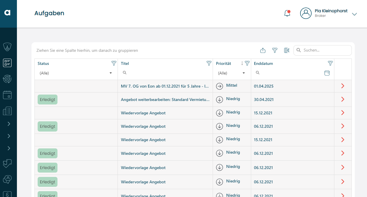Open the Titel column filter icon
Image resolution: width=367 pixels, height=197 pixels.
209,63
